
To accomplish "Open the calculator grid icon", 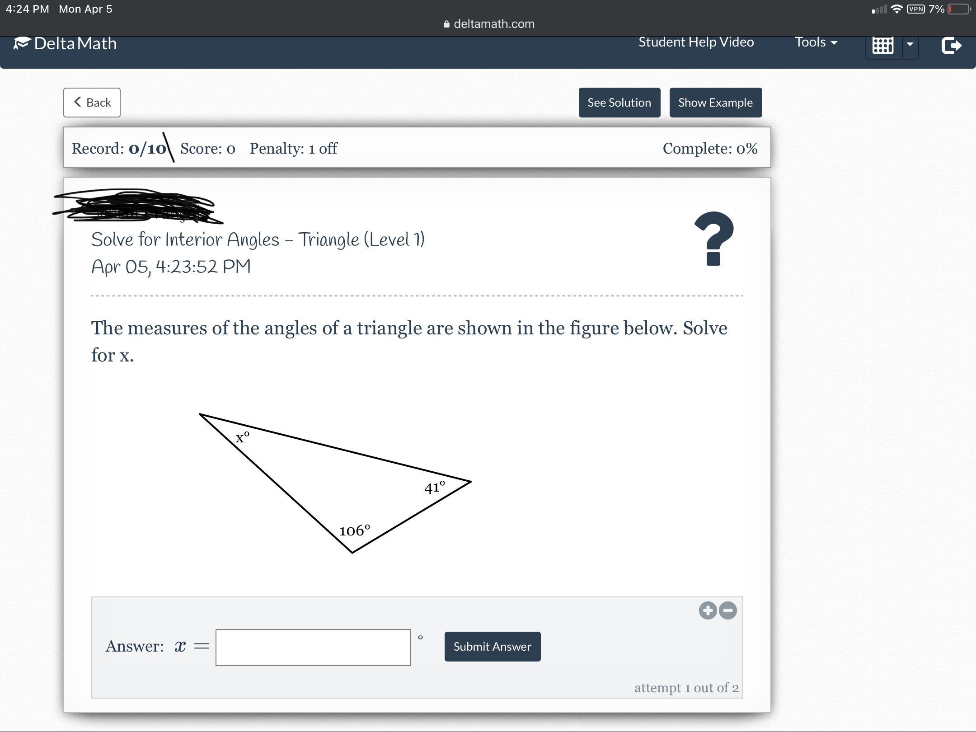I will (x=883, y=45).
